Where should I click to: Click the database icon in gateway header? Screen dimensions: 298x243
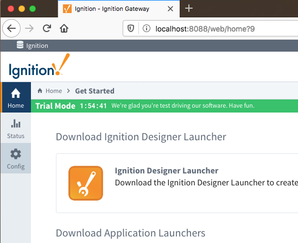tap(20, 45)
